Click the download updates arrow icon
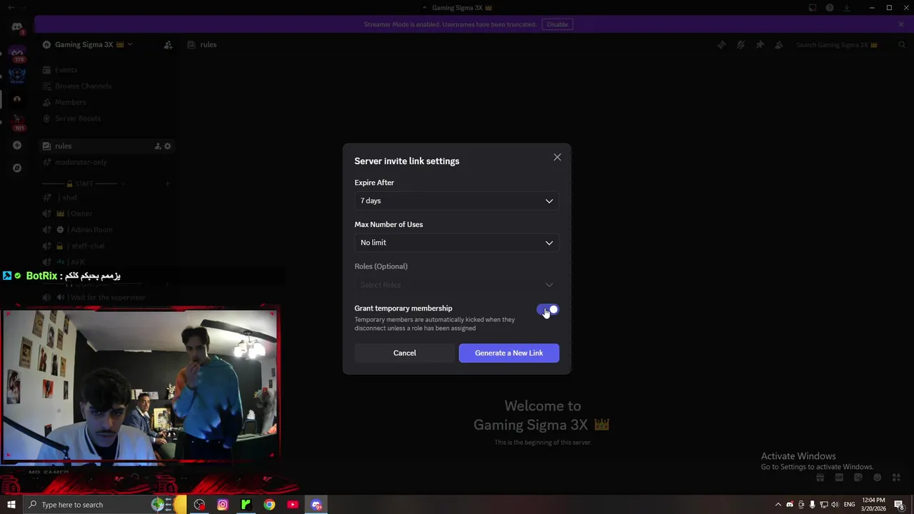 [847, 8]
